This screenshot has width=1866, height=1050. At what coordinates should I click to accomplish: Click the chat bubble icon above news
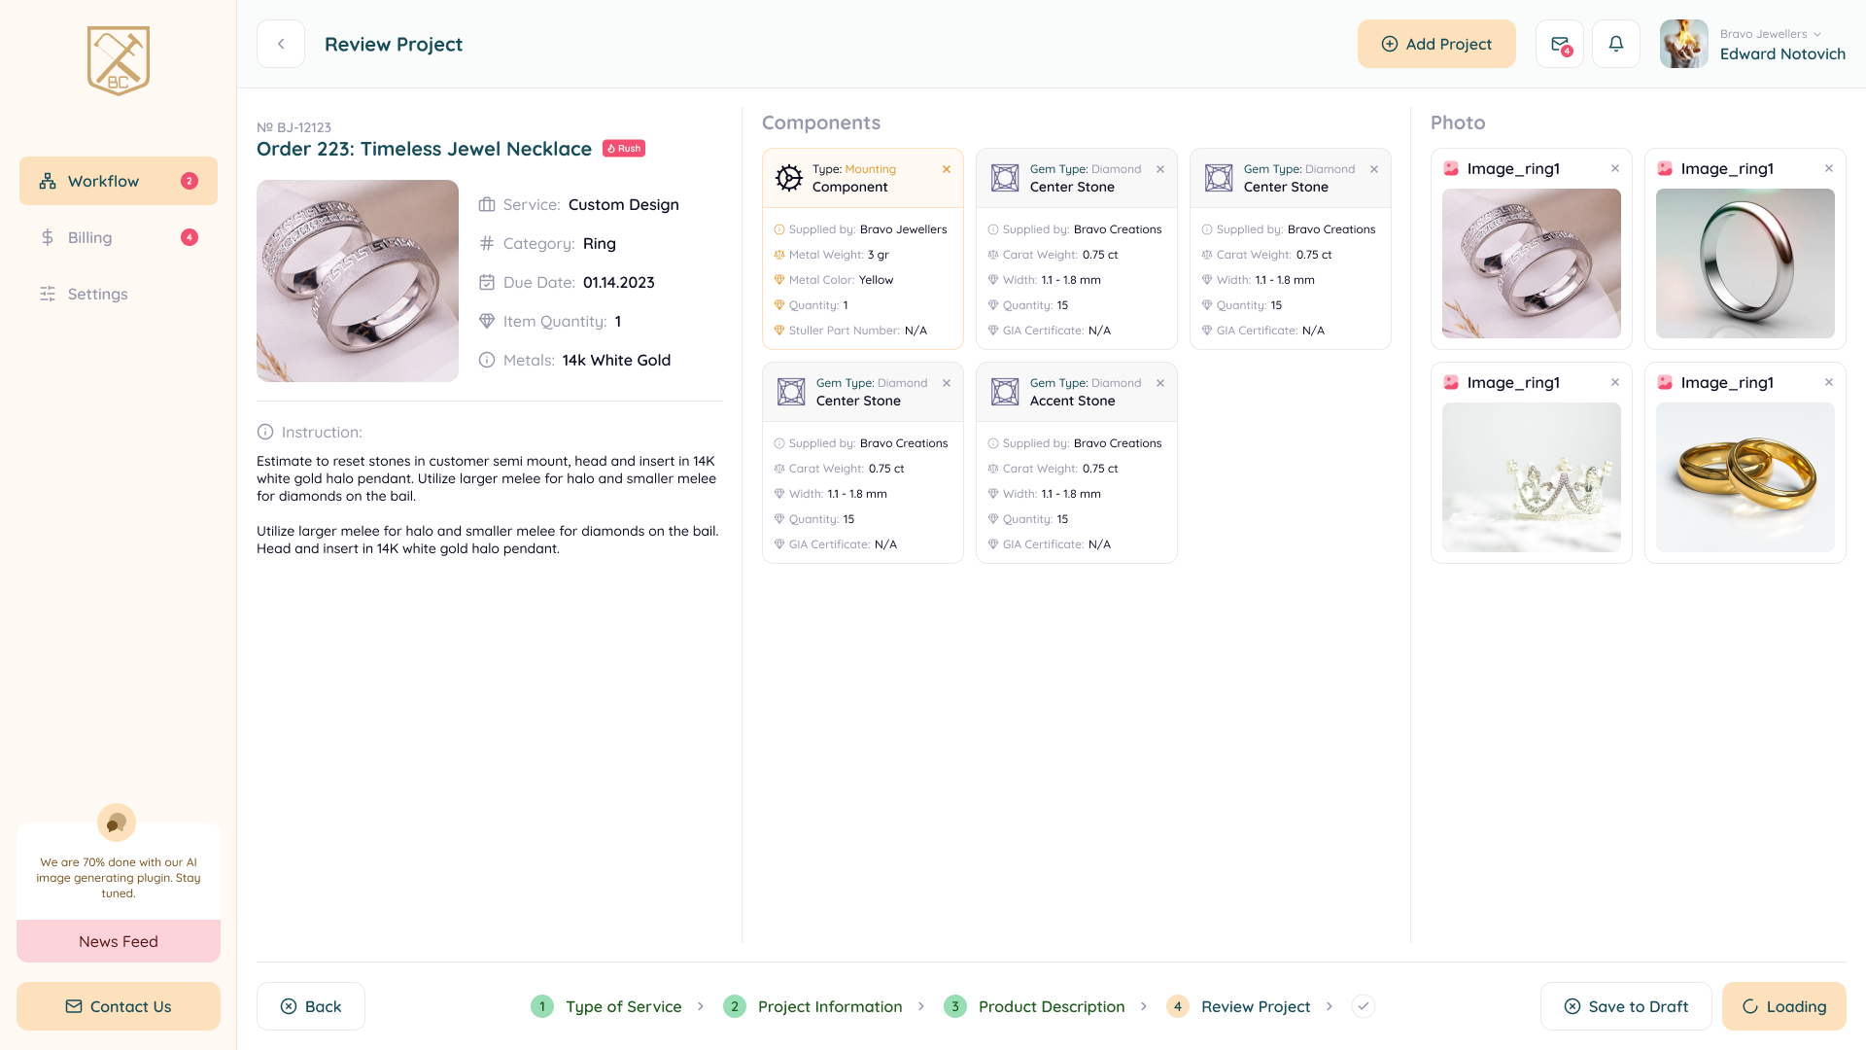(x=117, y=822)
